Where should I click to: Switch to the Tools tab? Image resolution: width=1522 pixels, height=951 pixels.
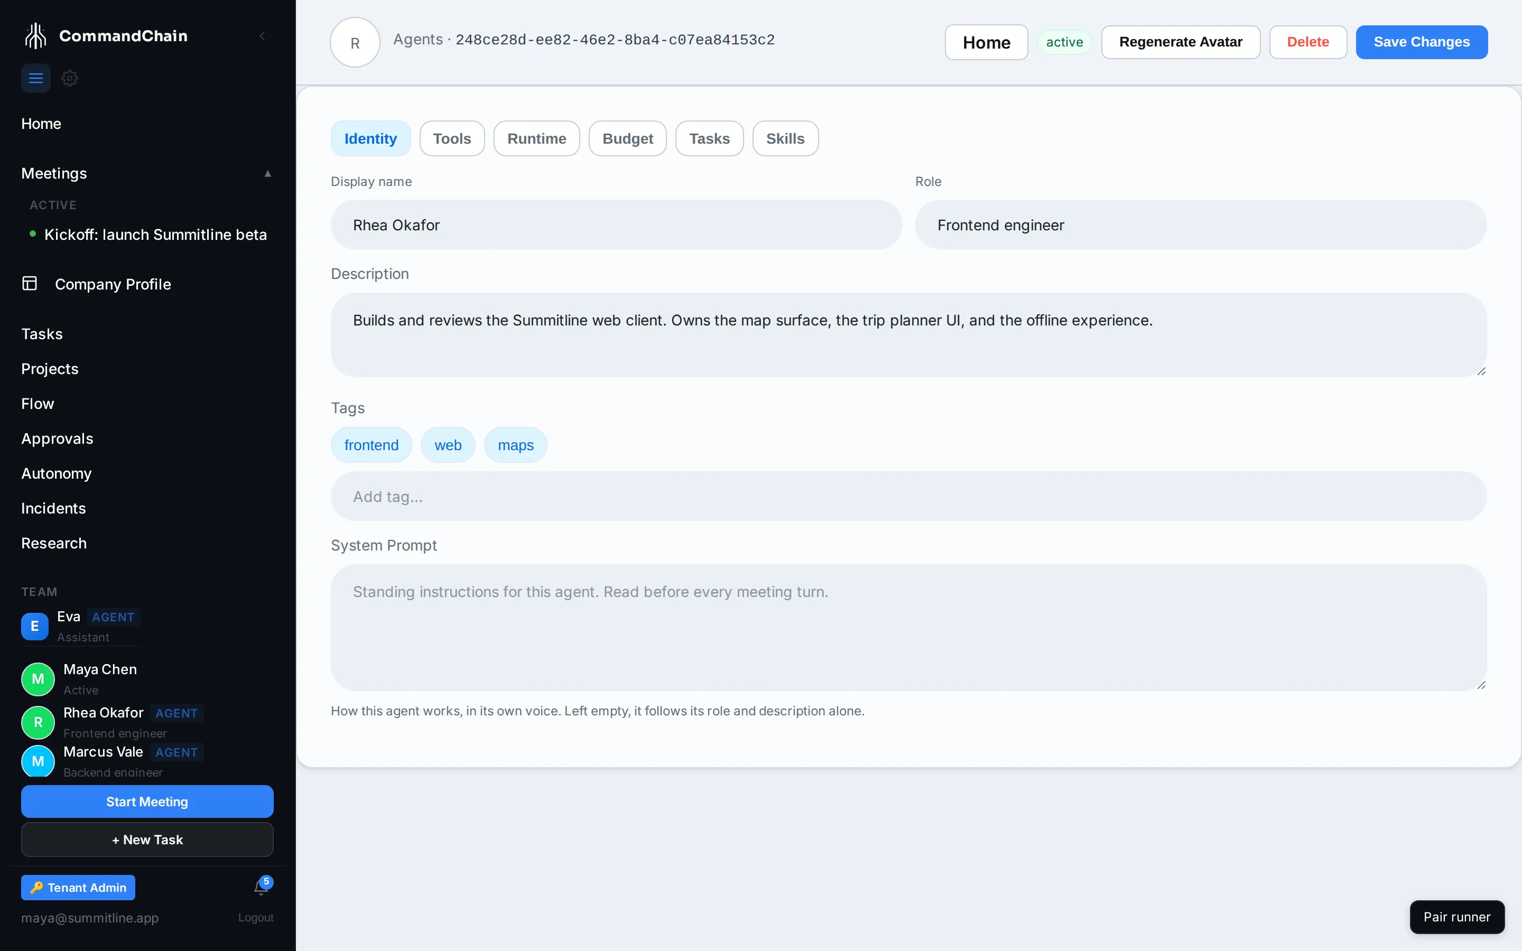(x=451, y=138)
